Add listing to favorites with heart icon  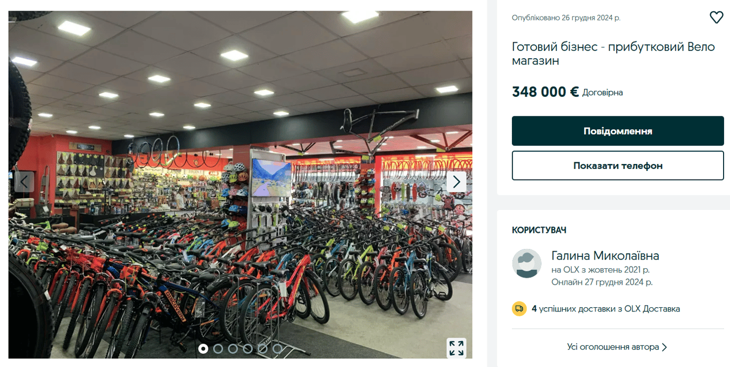pos(716,18)
